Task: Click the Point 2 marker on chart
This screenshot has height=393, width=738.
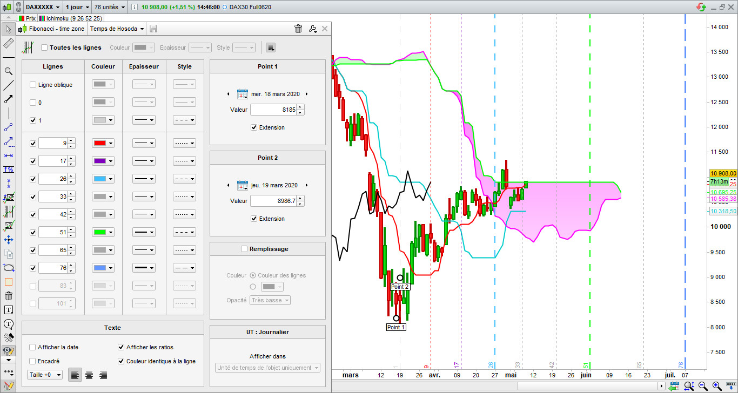Action: pyautogui.click(x=400, y=278)
